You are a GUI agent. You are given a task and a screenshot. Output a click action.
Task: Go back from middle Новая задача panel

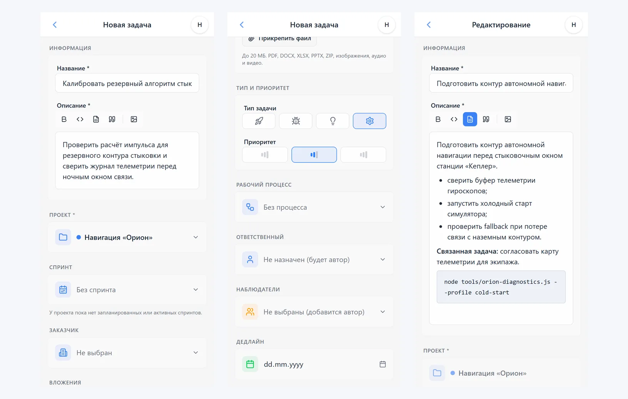[x=242, y=25]
